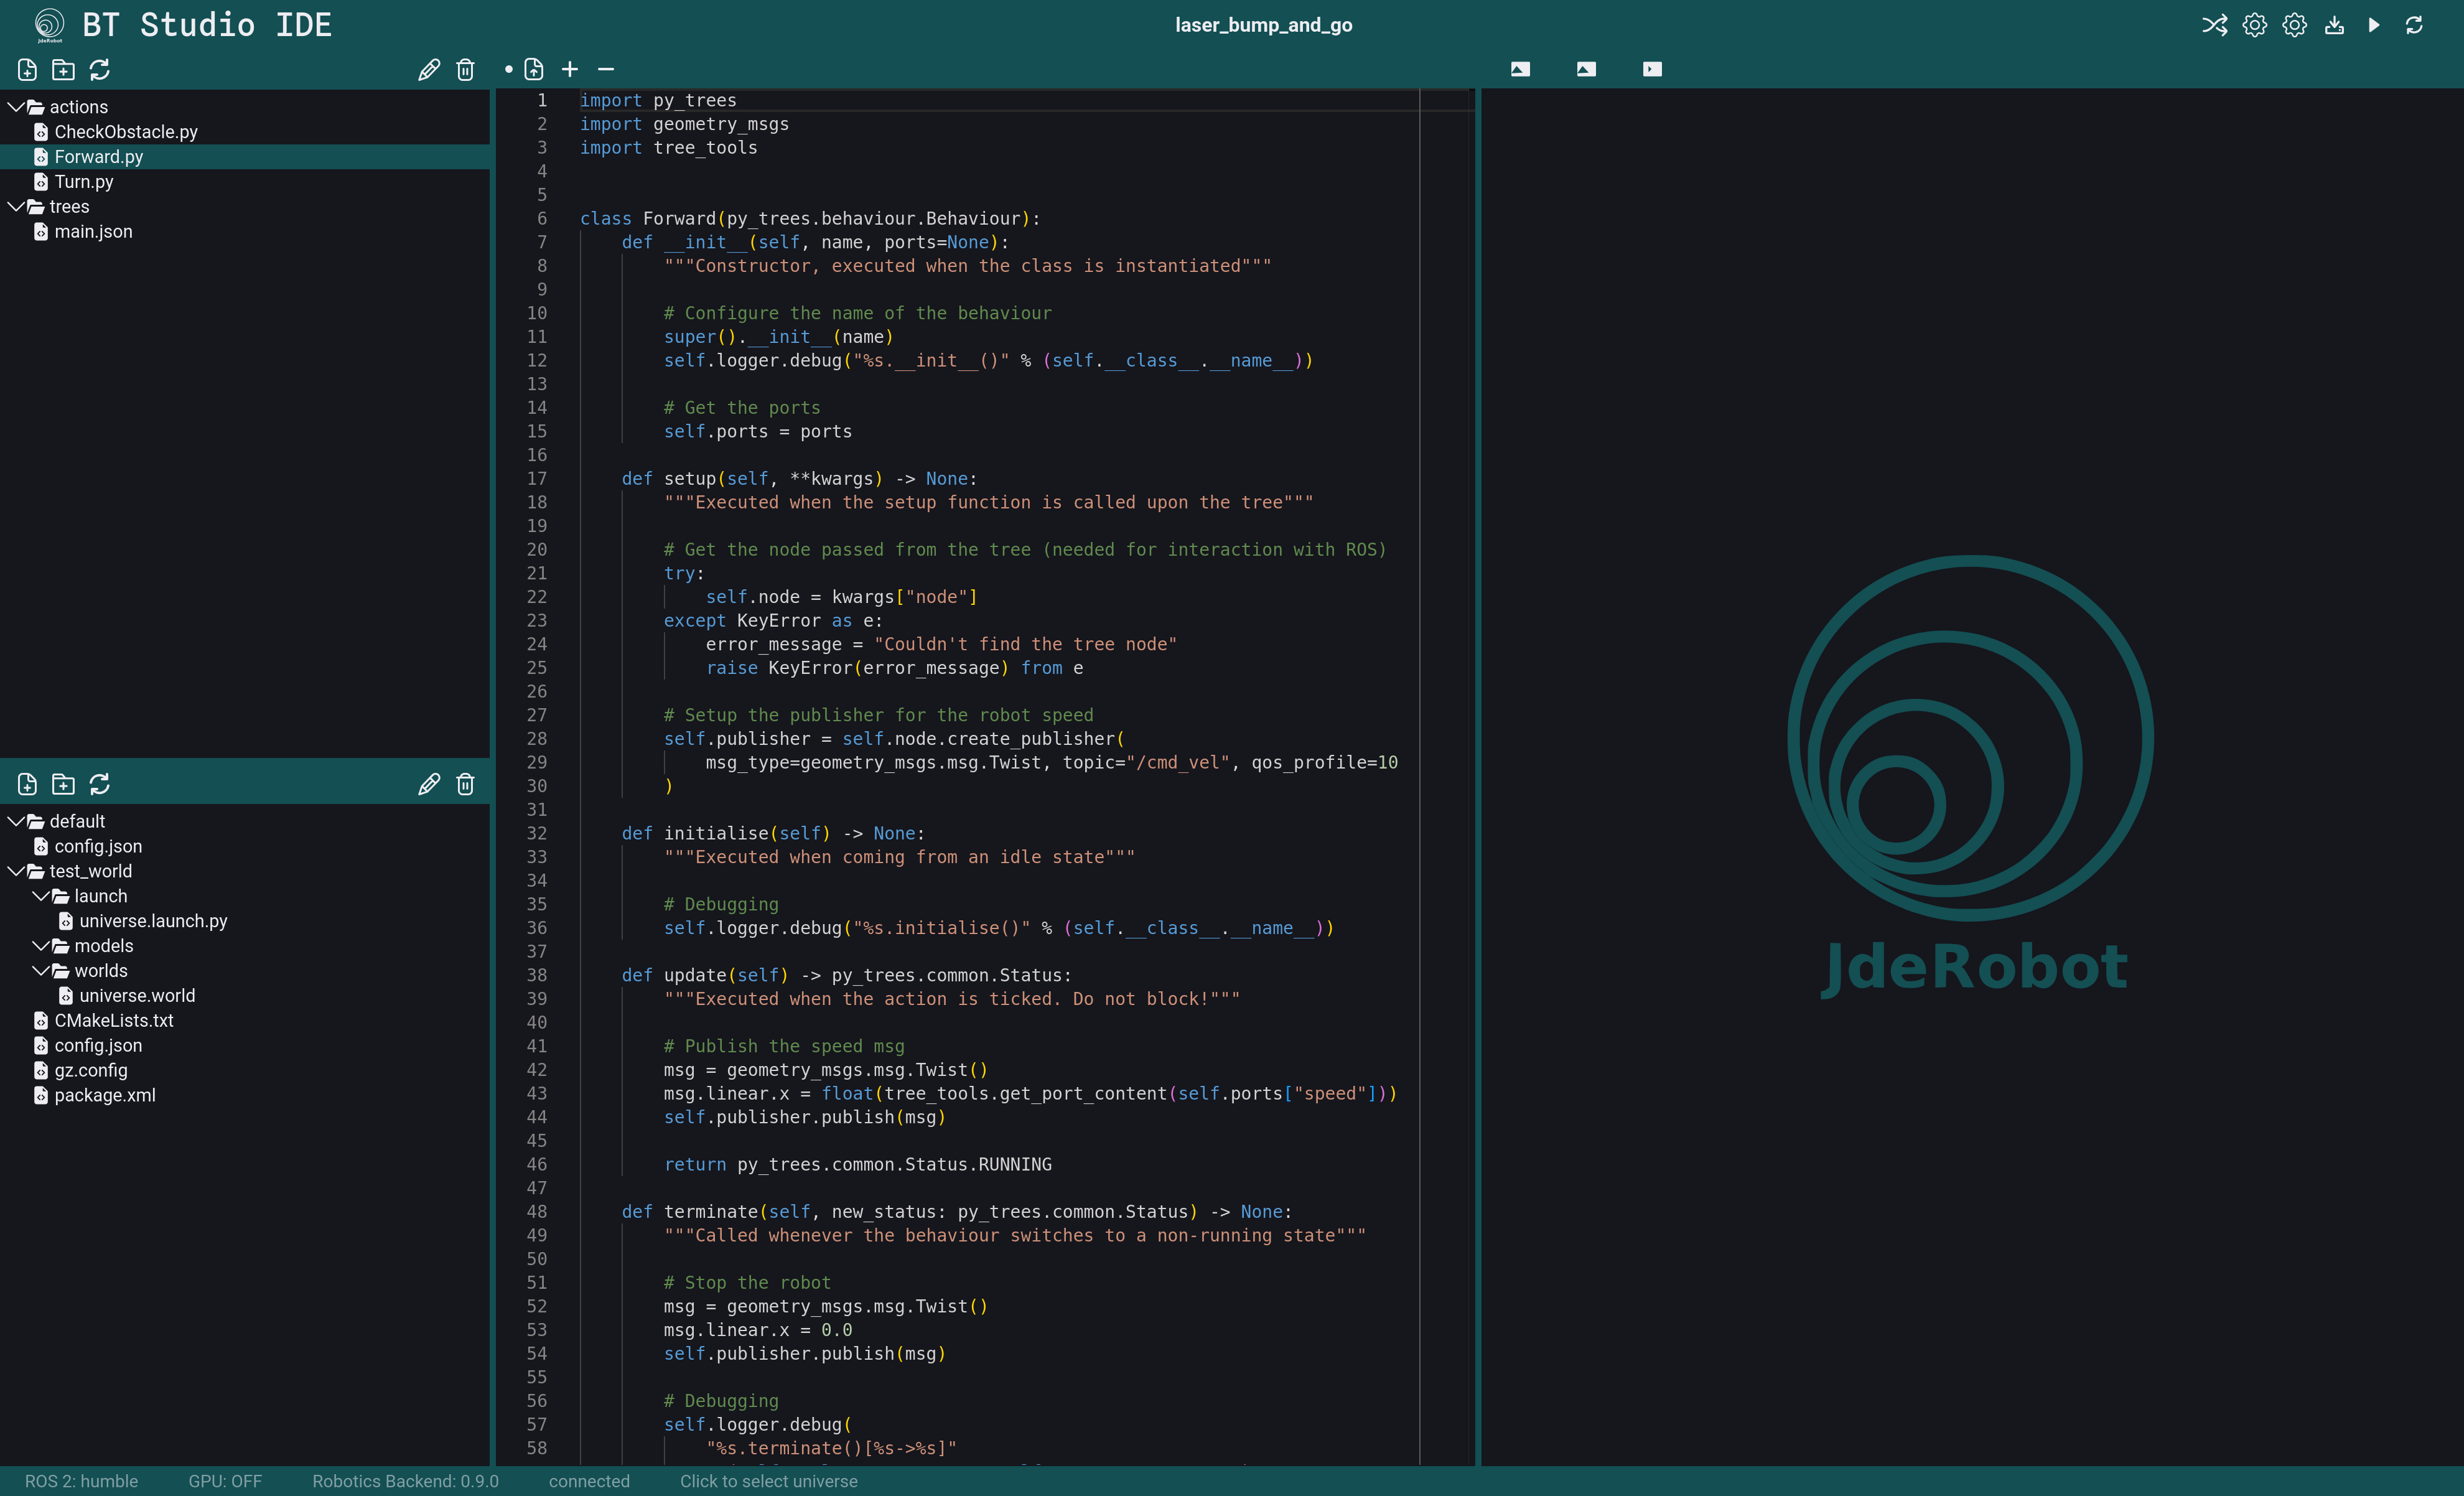The image size is (2464, 1496).
Task: Click 'connected' status in status bar
Action: [x=589, y=1481]
